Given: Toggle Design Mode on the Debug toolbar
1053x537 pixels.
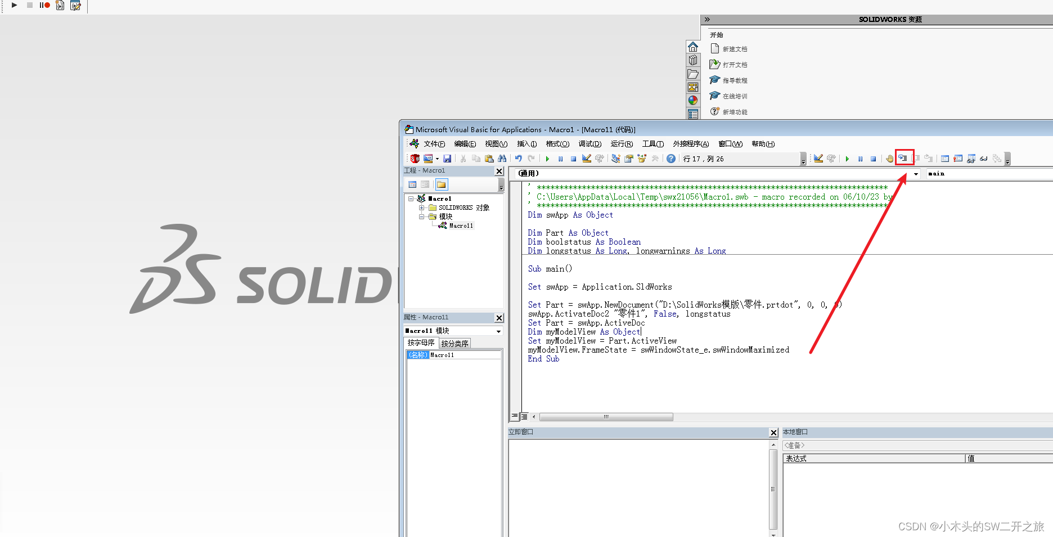Looking at the screenshot, I should pos(818,159).
